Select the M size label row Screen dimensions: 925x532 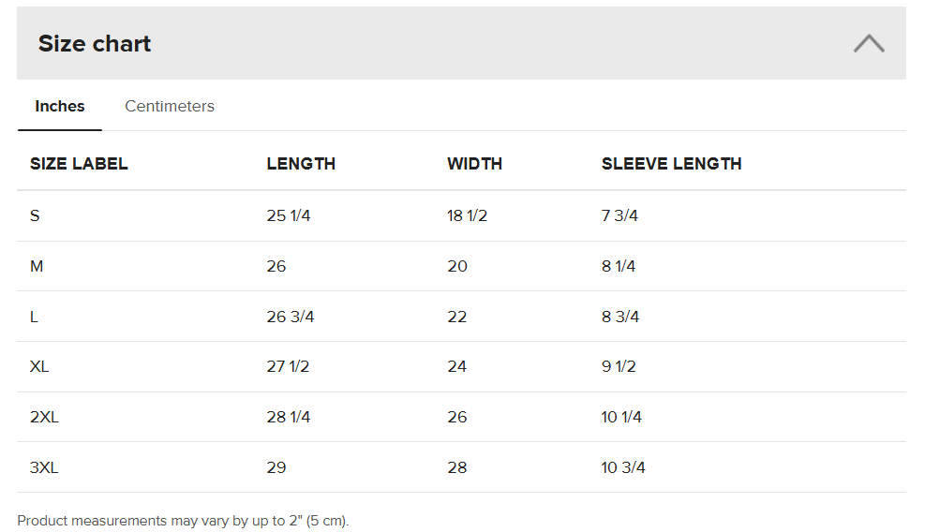pos(37,266)
